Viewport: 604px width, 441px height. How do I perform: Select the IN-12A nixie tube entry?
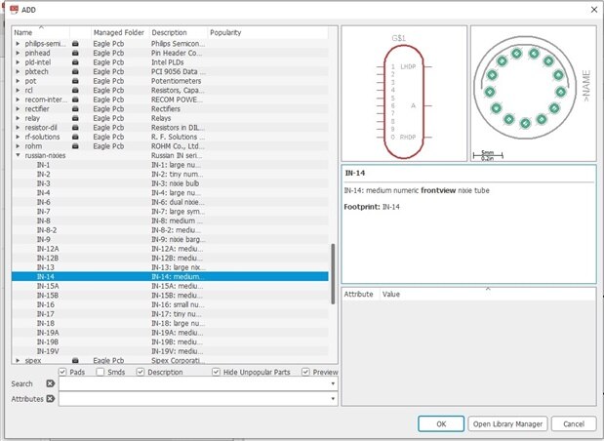tap(48, 249)
